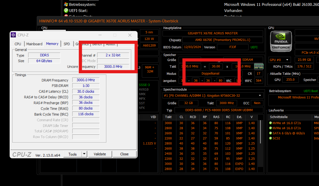
Task: Click the 23.99 GB GPU memory field
Action: (x=304, y=60)
